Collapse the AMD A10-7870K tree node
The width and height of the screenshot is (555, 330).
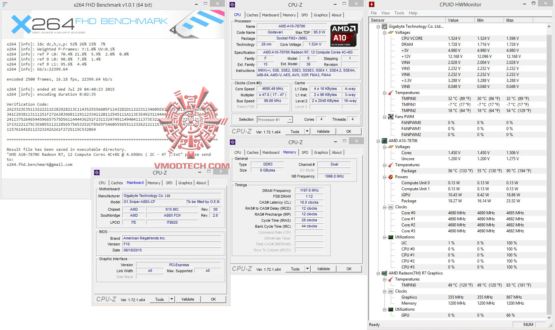coord(378,141)
